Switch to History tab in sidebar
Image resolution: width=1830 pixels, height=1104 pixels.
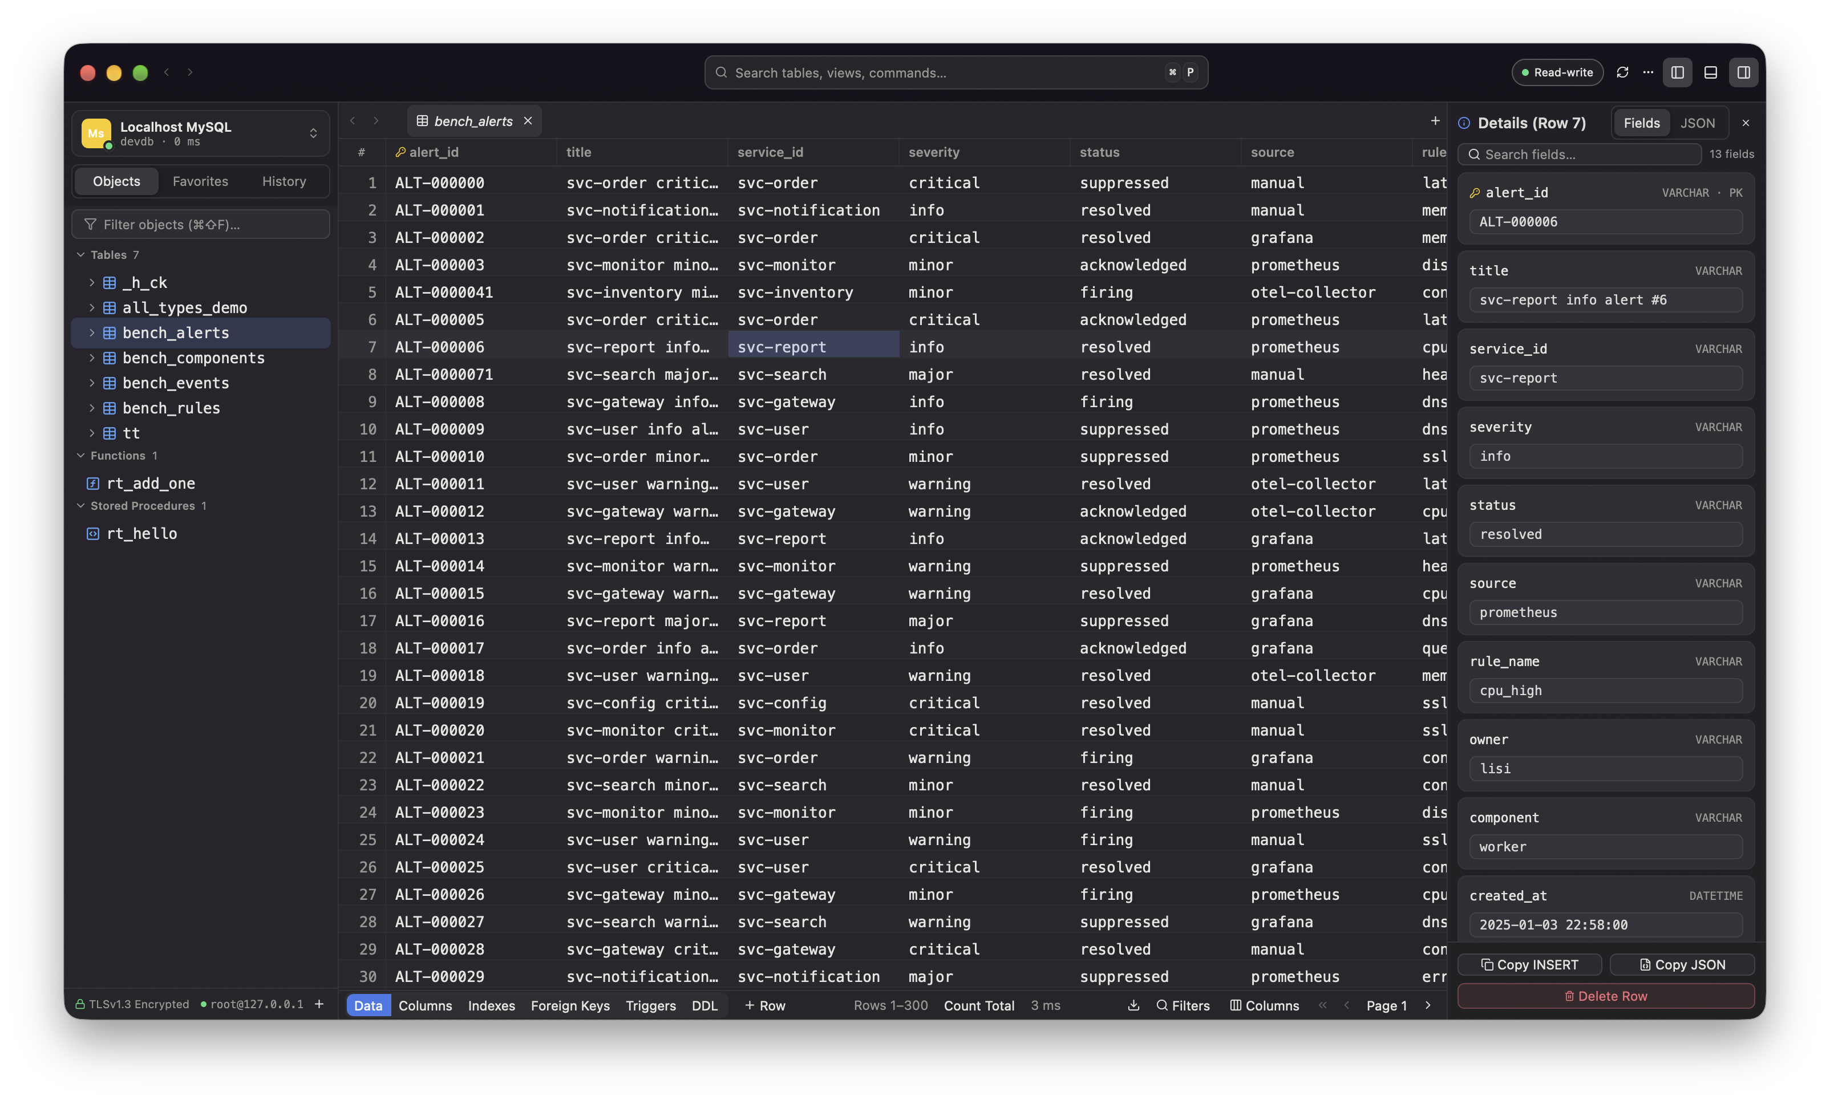tap(284, 181)
